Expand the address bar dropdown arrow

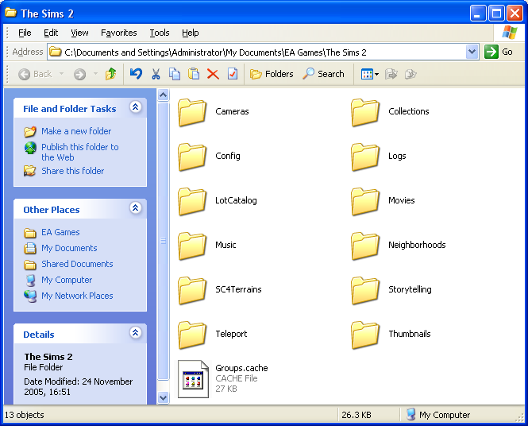(x=472, y=52)
